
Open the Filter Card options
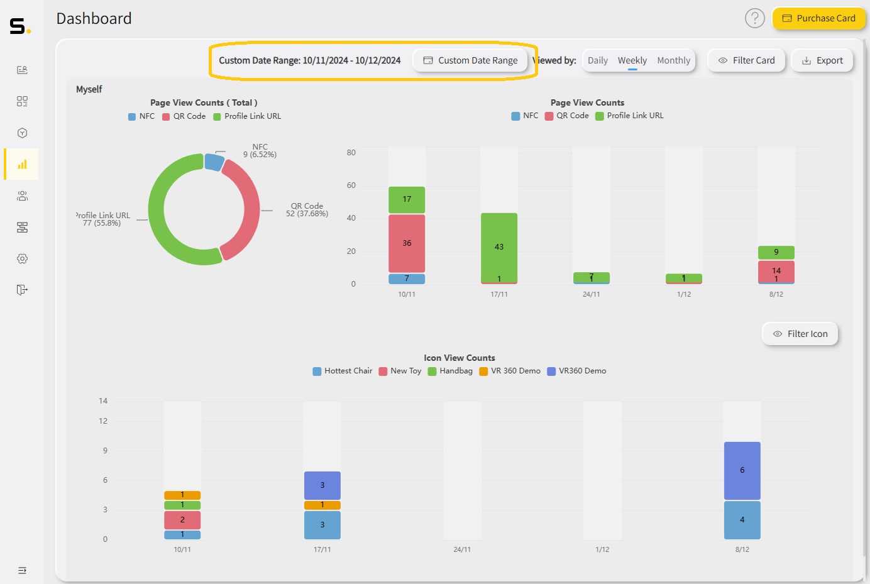[746, 60]
